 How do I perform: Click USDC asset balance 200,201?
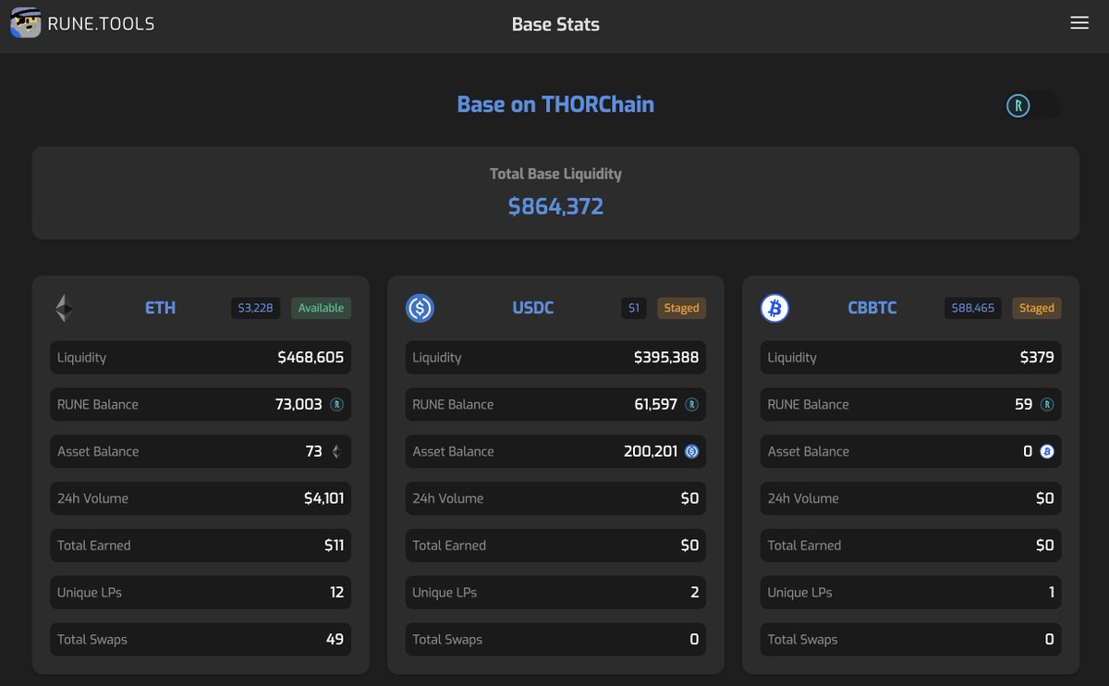651,451
